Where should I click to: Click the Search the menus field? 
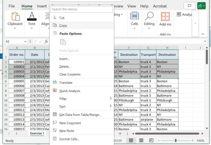click(82, 9)
